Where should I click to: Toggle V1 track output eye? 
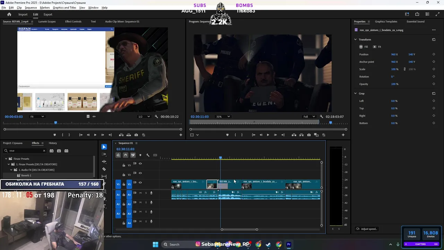[140, 183]
